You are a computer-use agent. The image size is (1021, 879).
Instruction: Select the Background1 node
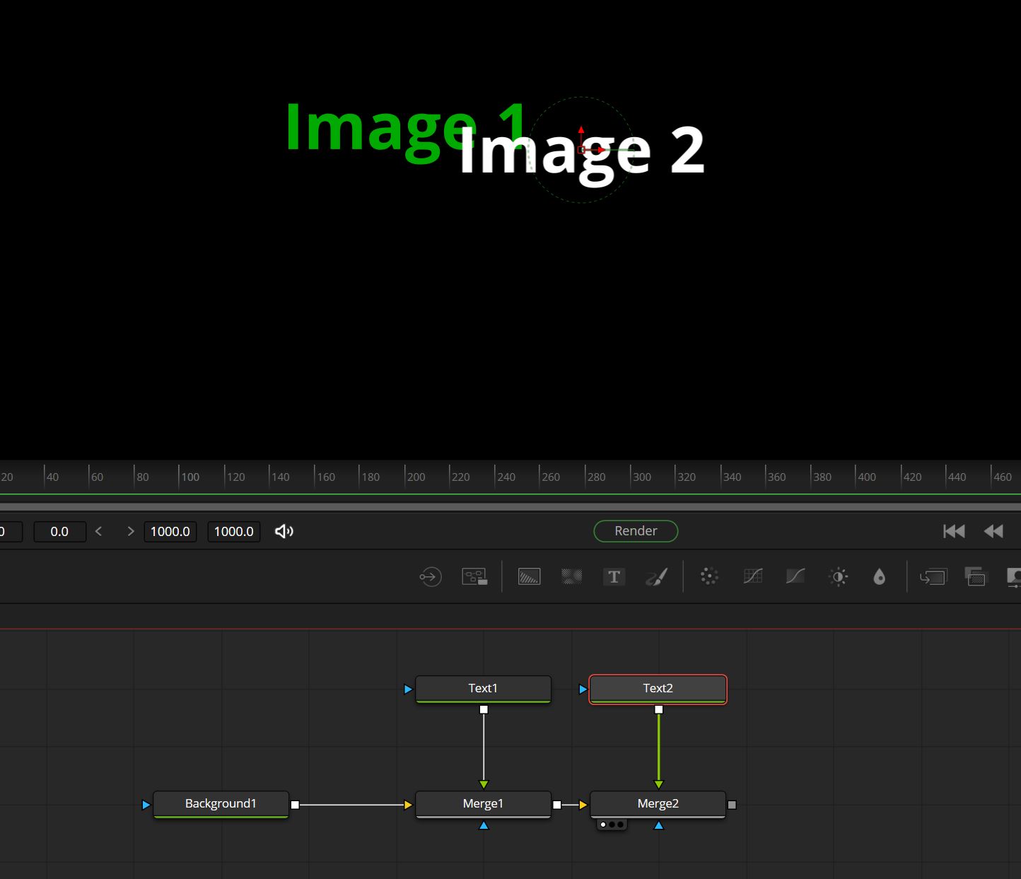click(x=221, y=804)
